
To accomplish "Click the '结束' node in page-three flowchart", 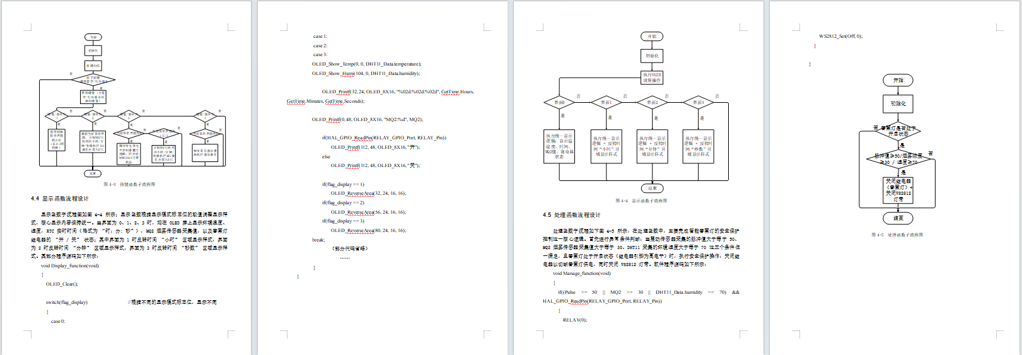I will [x=652, y=188].
